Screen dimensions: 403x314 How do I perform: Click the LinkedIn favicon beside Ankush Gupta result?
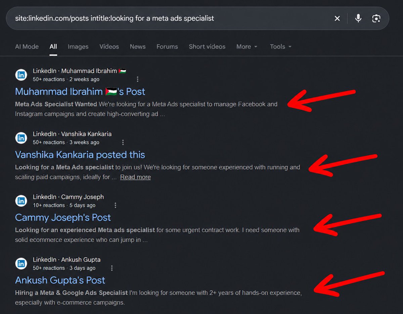[21, 263]
